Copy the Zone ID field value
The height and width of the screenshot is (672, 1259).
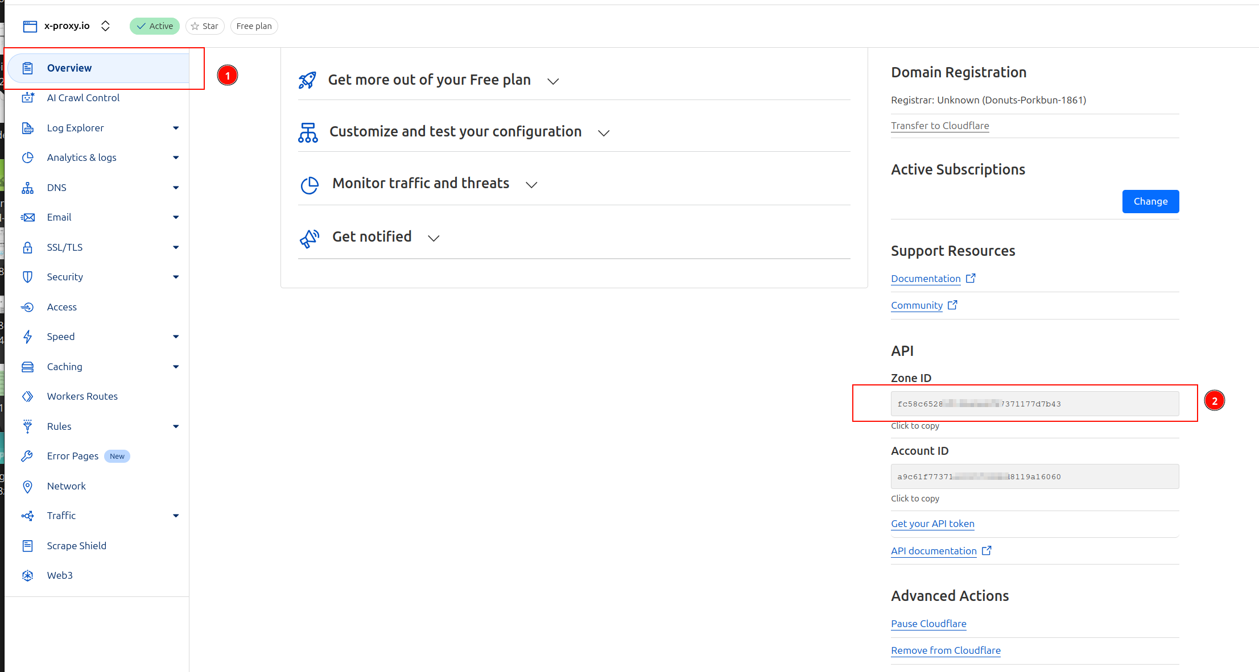click(1034, 404)
